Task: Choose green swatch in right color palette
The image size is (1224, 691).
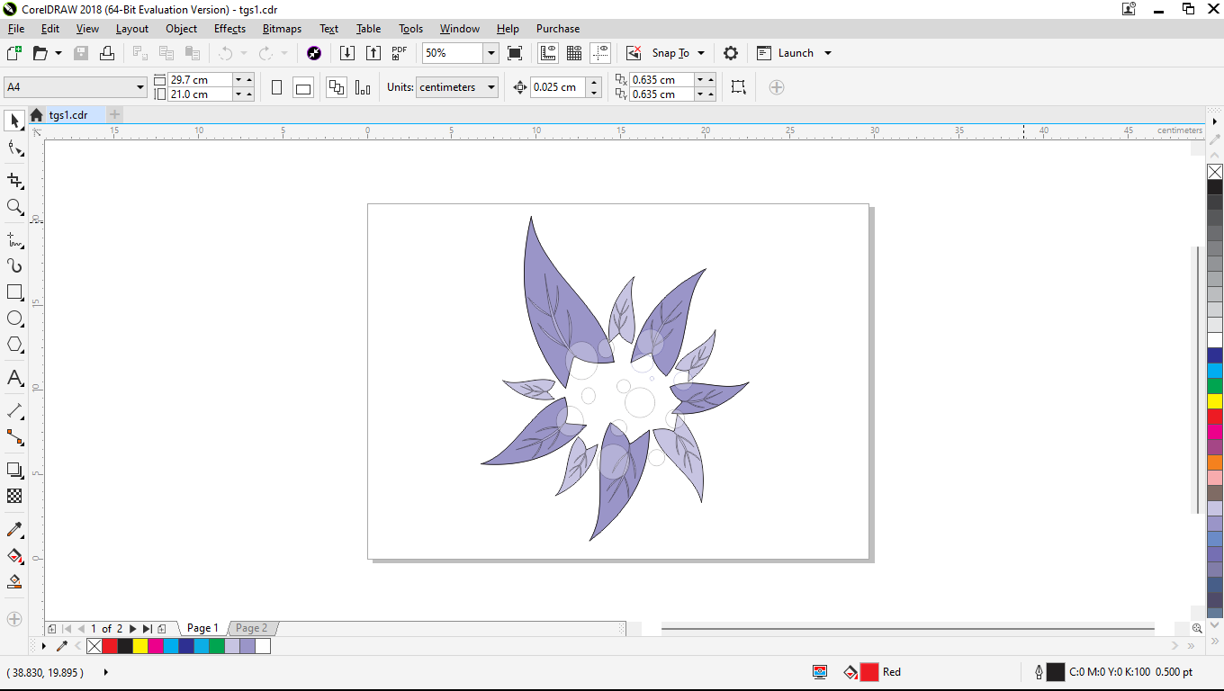Action: point(1215,386)
